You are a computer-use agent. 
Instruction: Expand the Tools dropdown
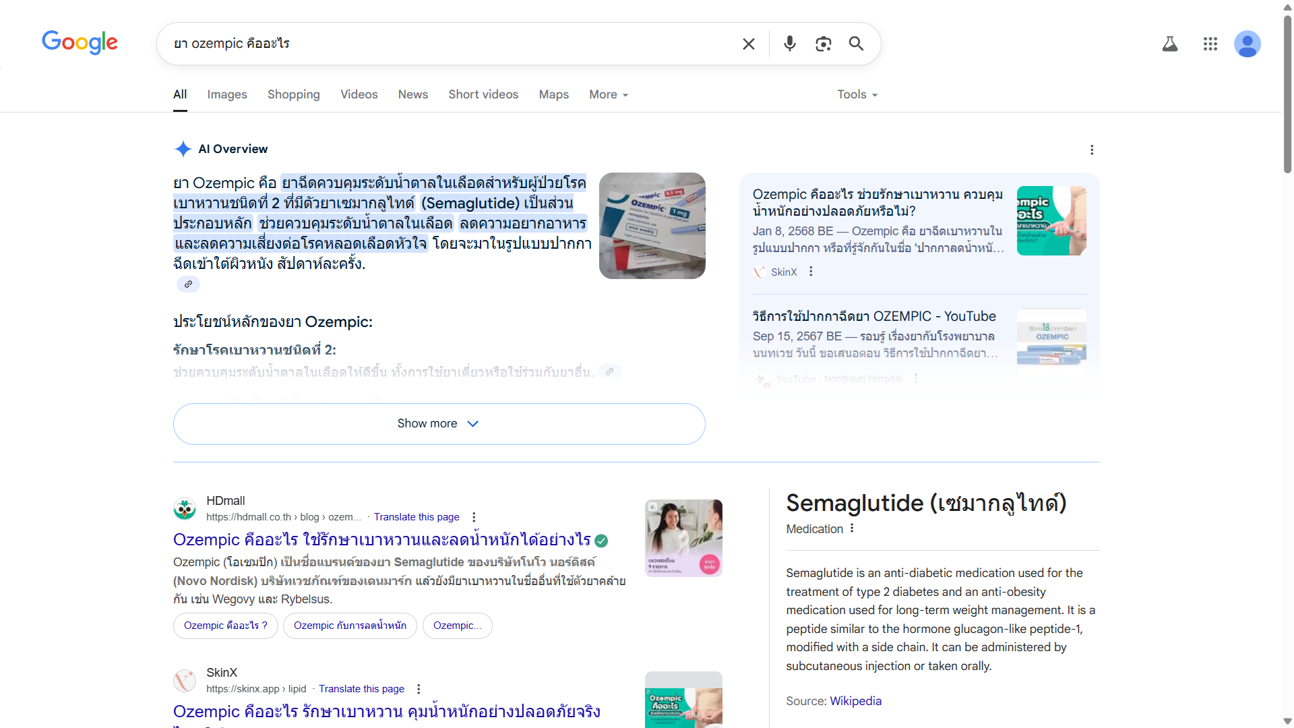tap(857, 94)
